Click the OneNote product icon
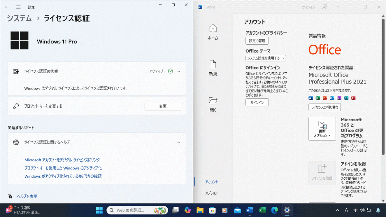The image size is (386, 217). coord(339,98)
